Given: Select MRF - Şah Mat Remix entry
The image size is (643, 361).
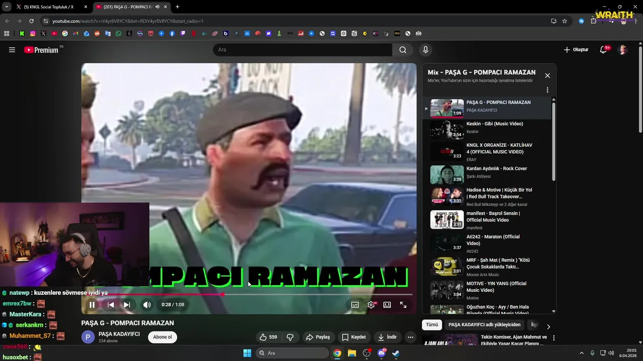Looking at the screenshot, I should (x=487, y=267).
